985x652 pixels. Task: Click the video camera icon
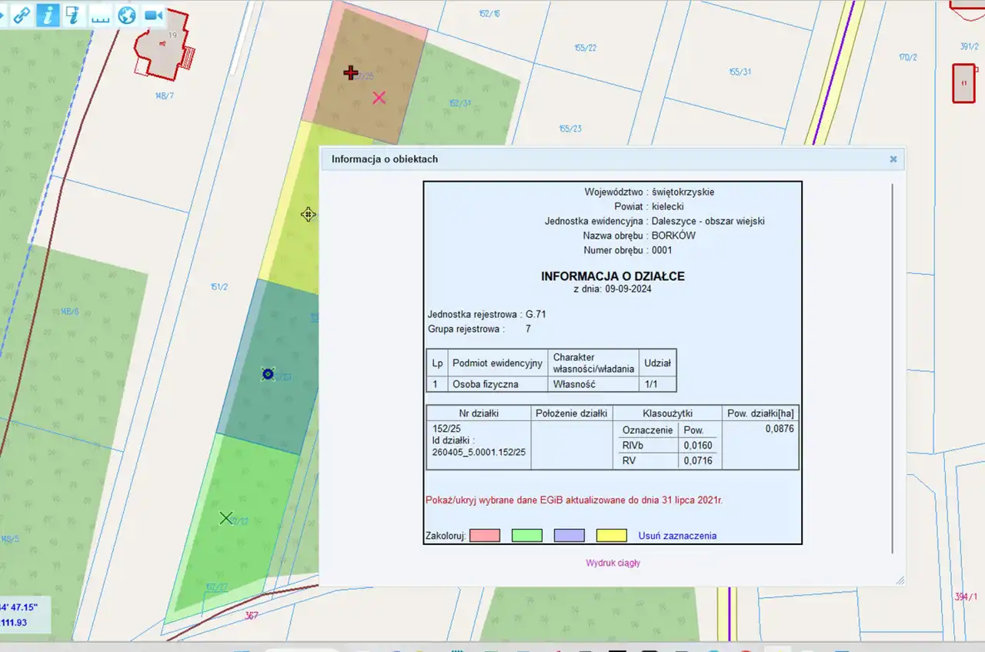[x=154, y=15]
